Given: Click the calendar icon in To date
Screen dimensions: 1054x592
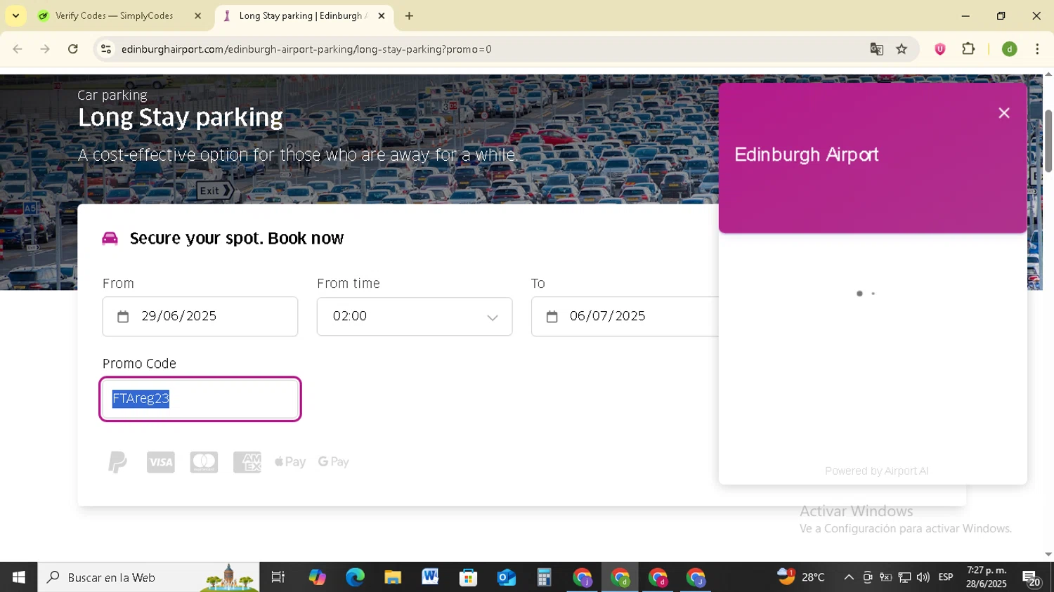Looking at the screenshot, I should click(x=552, y=317).
